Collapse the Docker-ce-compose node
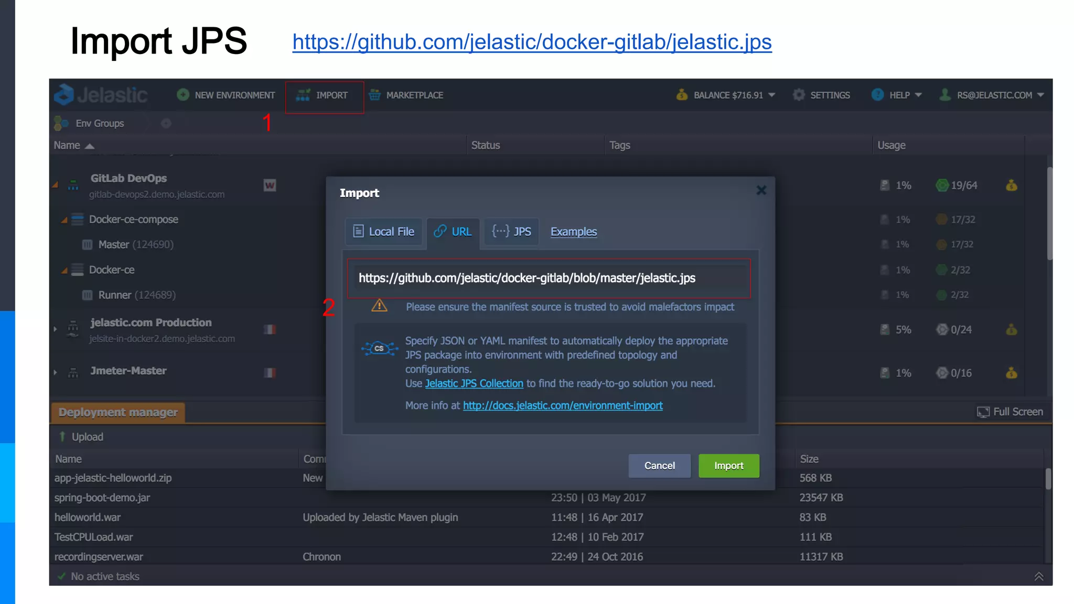This screenshot has height=604, width=1074. (x=64, y=220)
